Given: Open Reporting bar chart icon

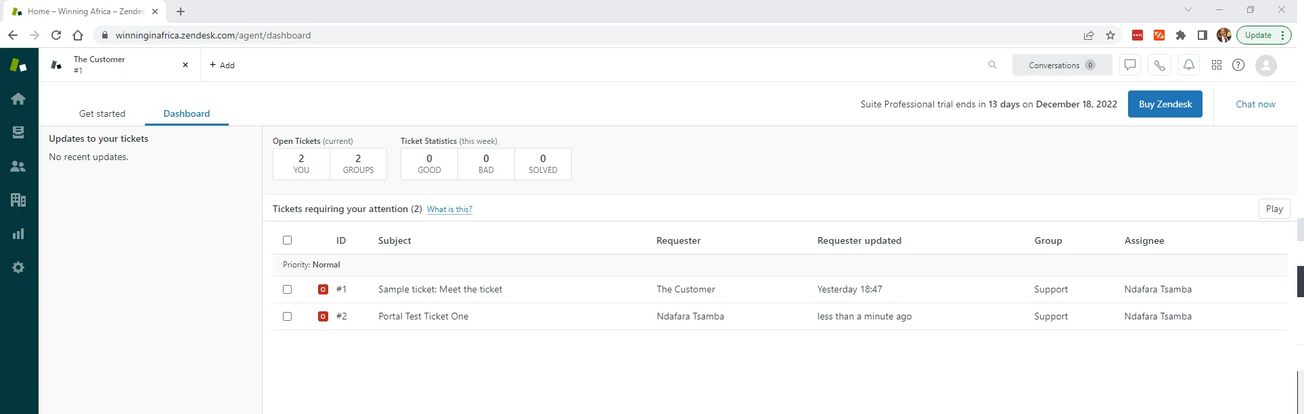Looking at the screenshot, I should [18, 234].
